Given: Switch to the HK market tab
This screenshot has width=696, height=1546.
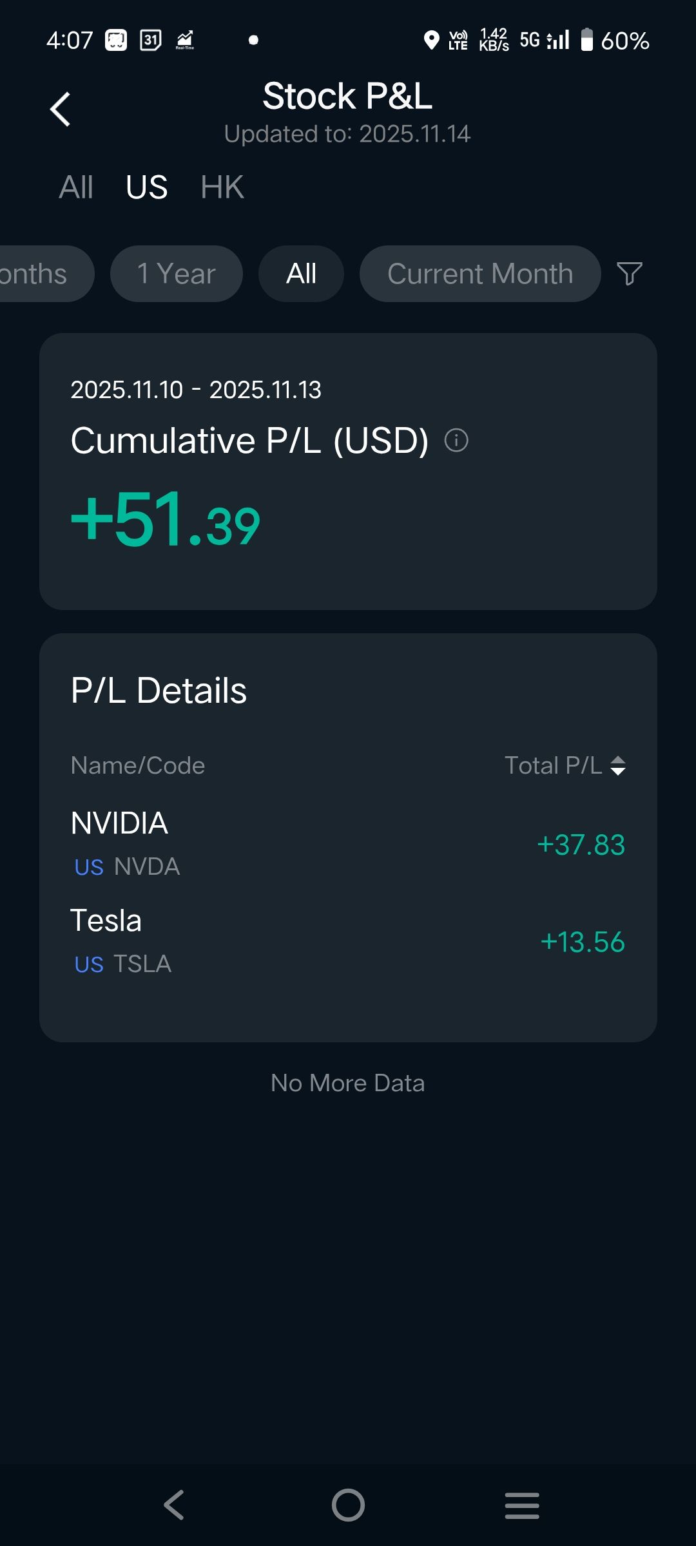Looking at the screenshot, I should coord(222,187).
